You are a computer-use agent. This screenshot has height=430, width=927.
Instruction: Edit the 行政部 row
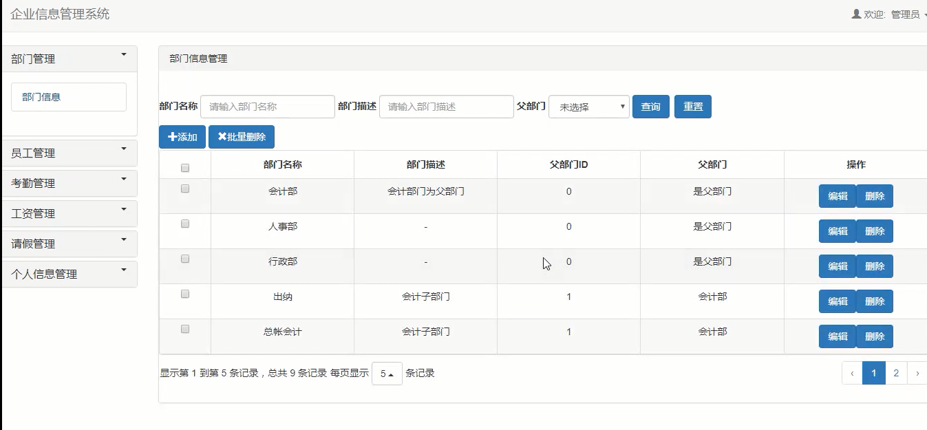pos(838,266)
